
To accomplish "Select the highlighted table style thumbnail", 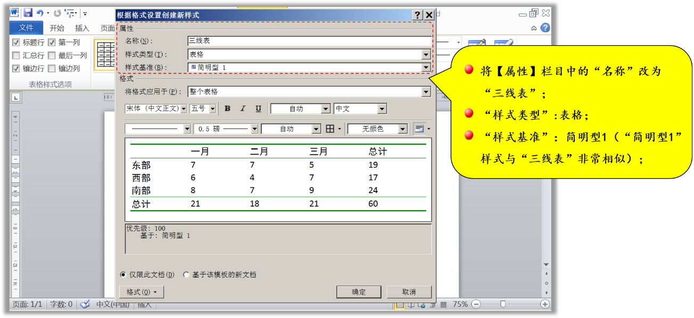I will [x=104, y=54].
